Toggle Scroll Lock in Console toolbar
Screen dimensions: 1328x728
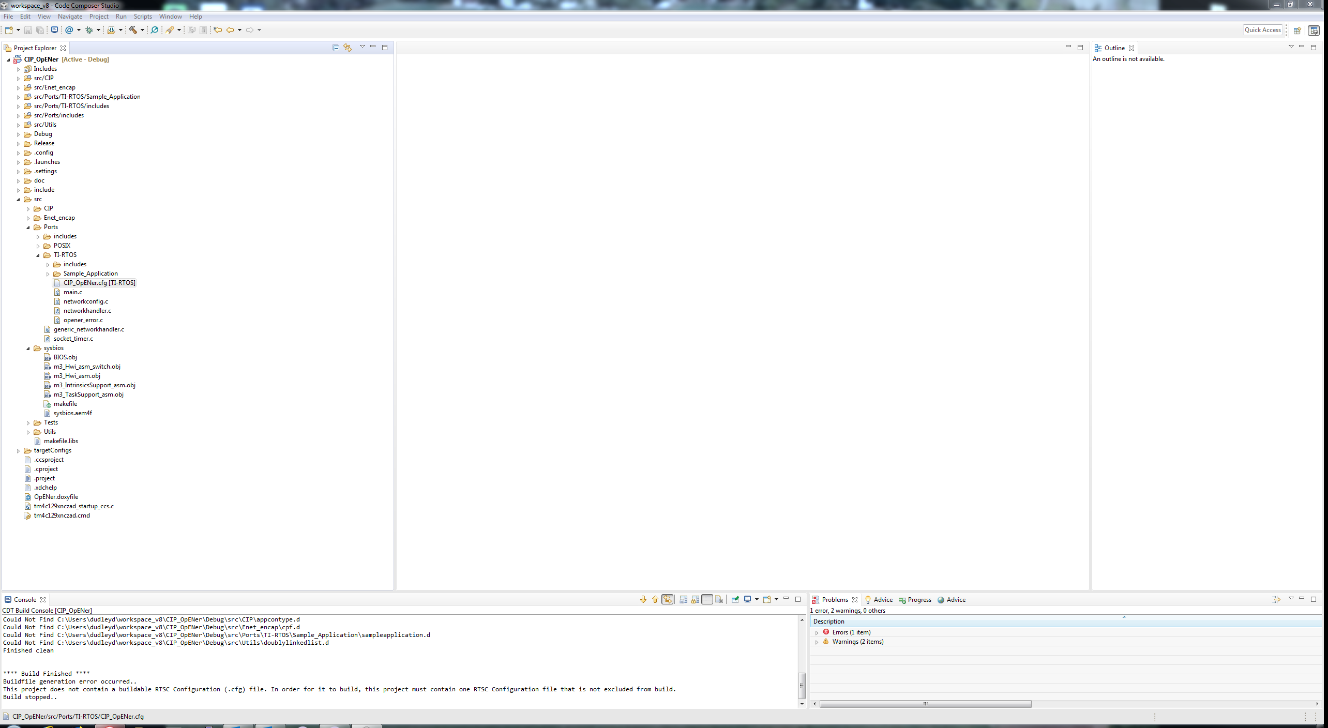(695, 599)
